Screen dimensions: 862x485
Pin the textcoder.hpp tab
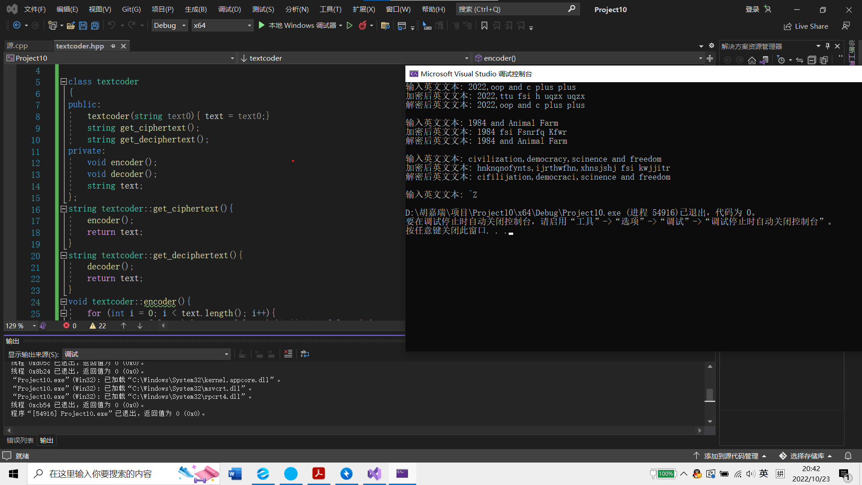[113, 46]
